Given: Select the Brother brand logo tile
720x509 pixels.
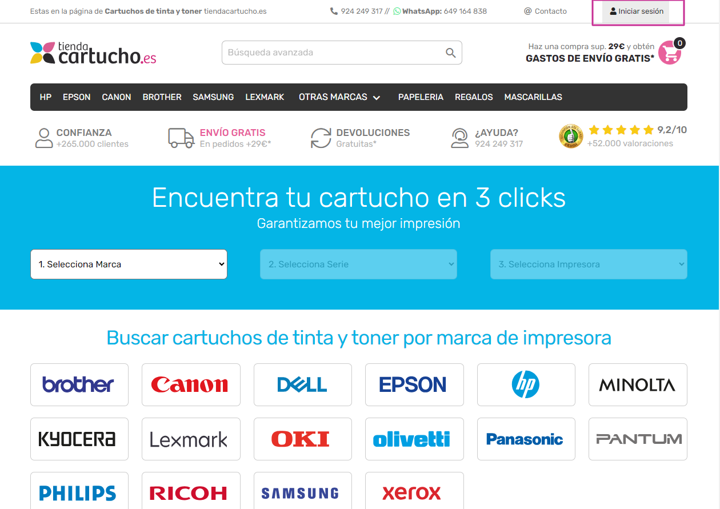Looking at the screenshot, I should (79, 384).
